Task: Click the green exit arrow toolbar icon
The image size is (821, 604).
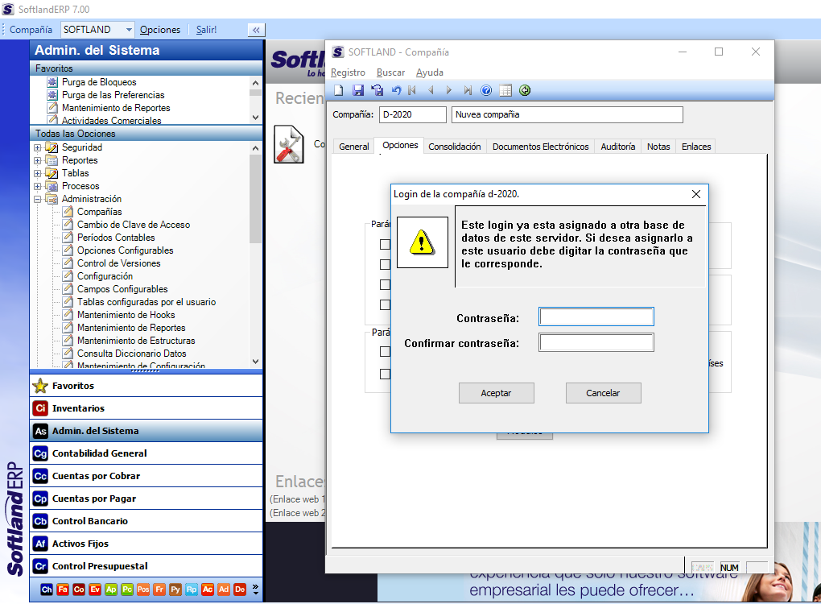Action: pos(525,90)
